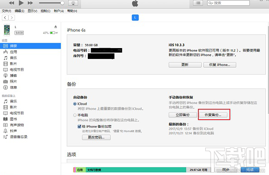The height and width of the screenshot is (175, 269).
Task: Open the 文件 menu
Action: (6, 11)
